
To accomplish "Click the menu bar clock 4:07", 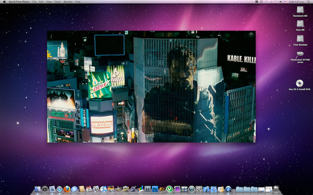I will click(x=297, y=2).
